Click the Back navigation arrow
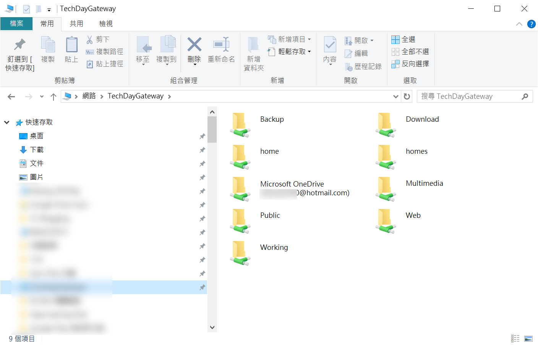The image size is (538, 346). coord(11,97)
